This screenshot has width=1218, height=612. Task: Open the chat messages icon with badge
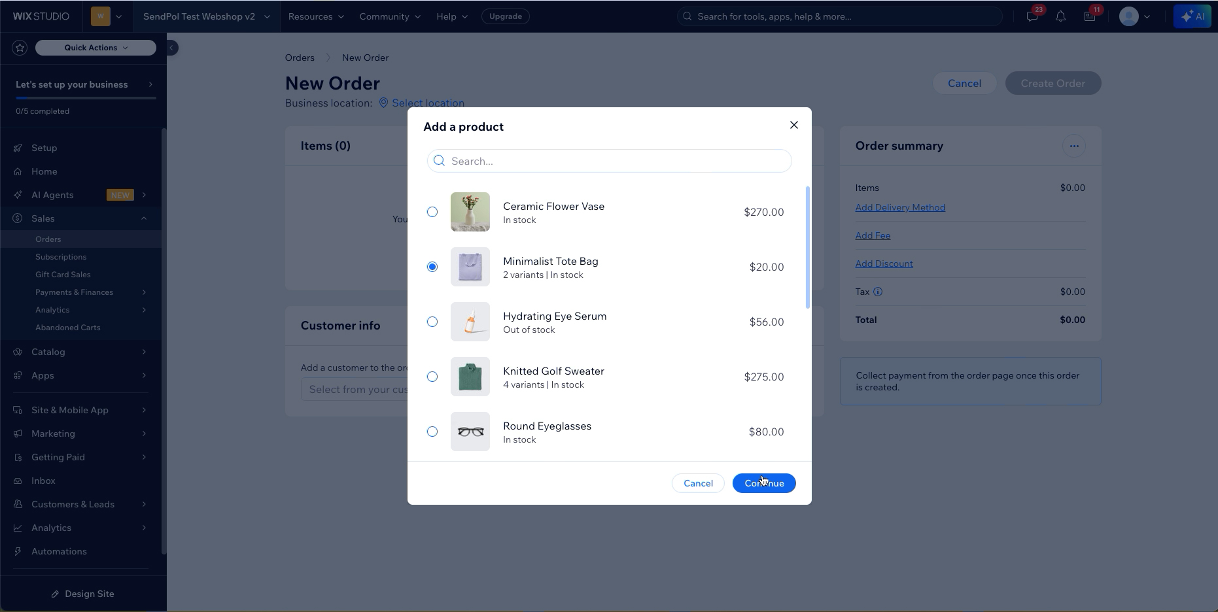[x=1033, y=16]
